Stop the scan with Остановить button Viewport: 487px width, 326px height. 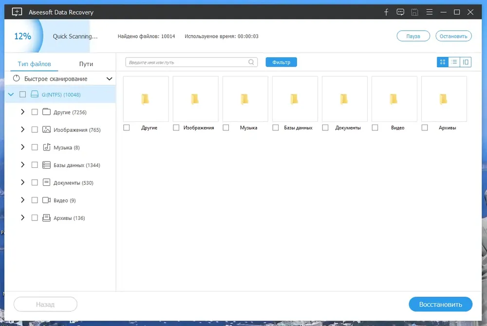tap(453, 36)
